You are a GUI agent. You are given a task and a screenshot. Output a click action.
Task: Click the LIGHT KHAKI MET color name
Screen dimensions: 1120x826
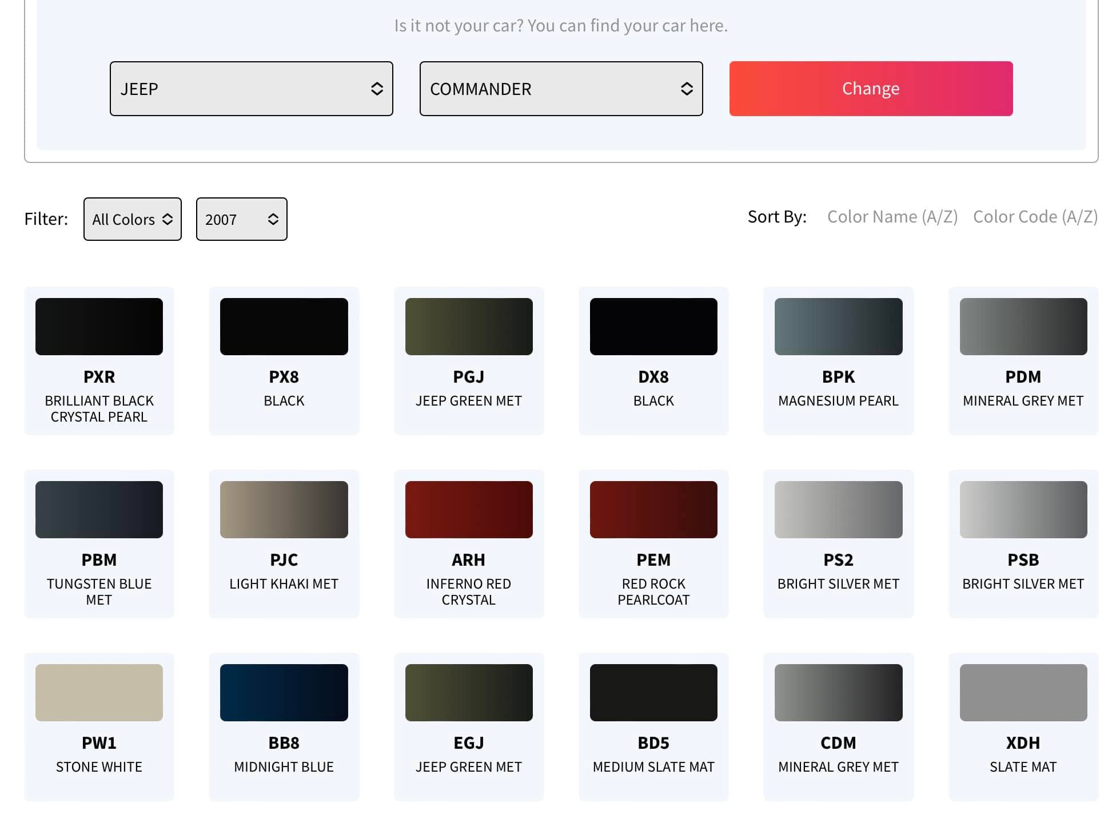[x=284, y=584]
